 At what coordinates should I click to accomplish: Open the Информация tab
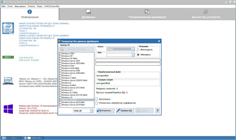pos(29,14)
